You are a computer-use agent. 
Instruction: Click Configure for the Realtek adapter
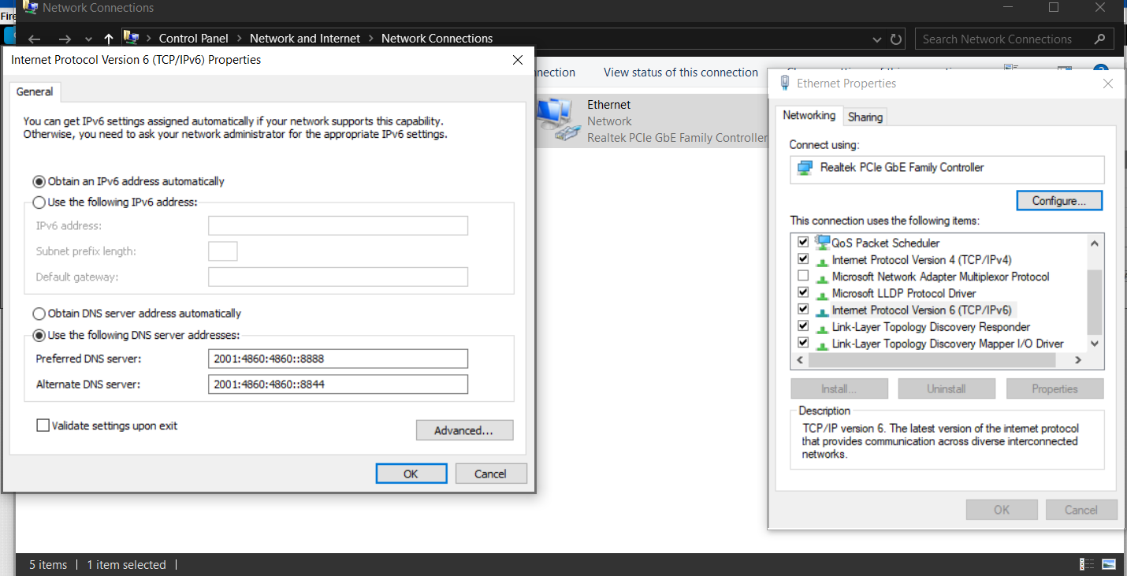tap(1058, 201)
